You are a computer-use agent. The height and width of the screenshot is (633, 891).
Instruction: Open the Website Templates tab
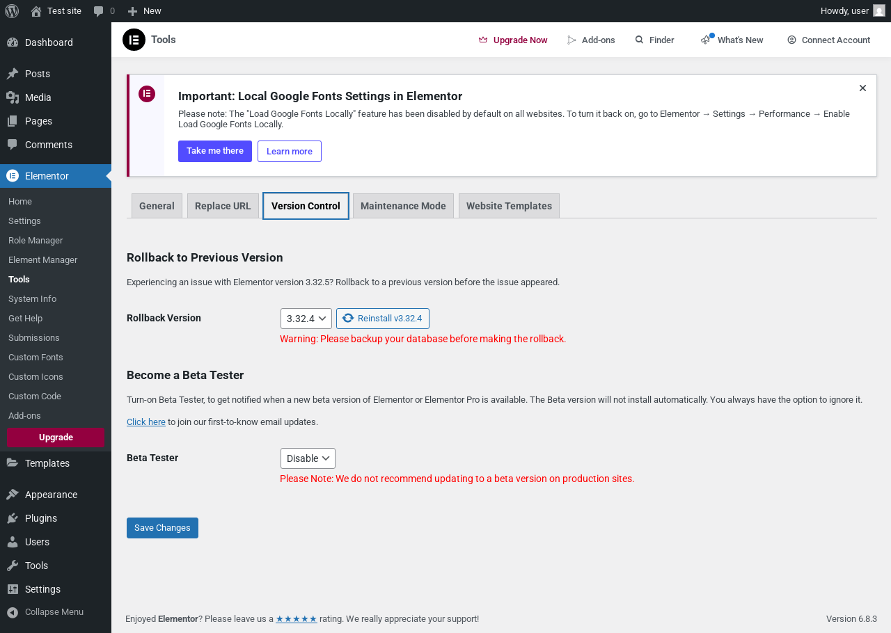tap(509, 206)
